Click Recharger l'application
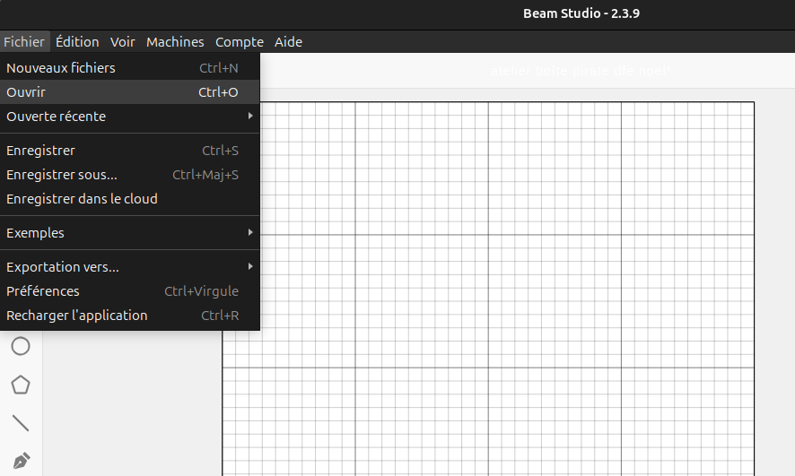Screen dimensions: 795x476 click(77, 316)
